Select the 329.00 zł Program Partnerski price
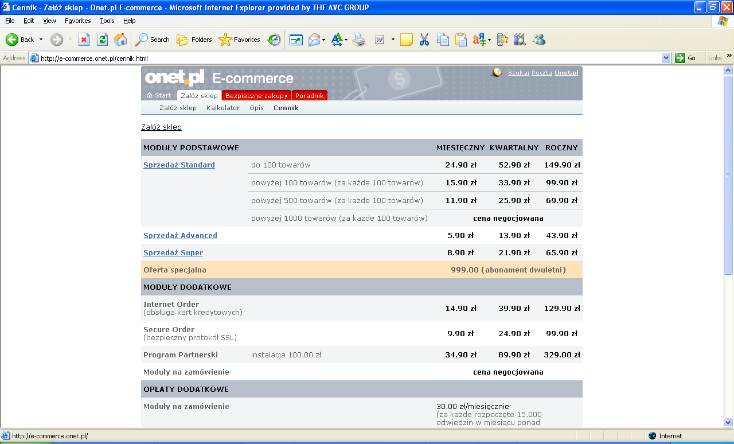This screenshot has width=734, height=444. point(562,355)
